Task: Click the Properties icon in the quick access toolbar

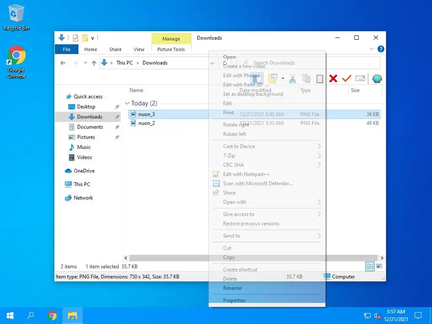Action: pyautogui.click(x=75, y=38)
